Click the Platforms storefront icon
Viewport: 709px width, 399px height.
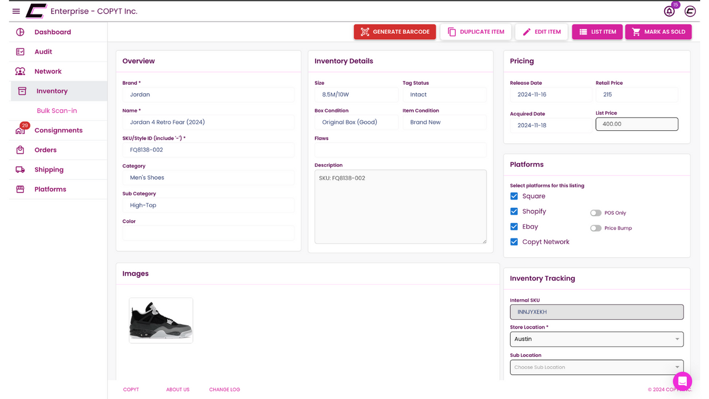pyautogui.click(x=20, y=189)
